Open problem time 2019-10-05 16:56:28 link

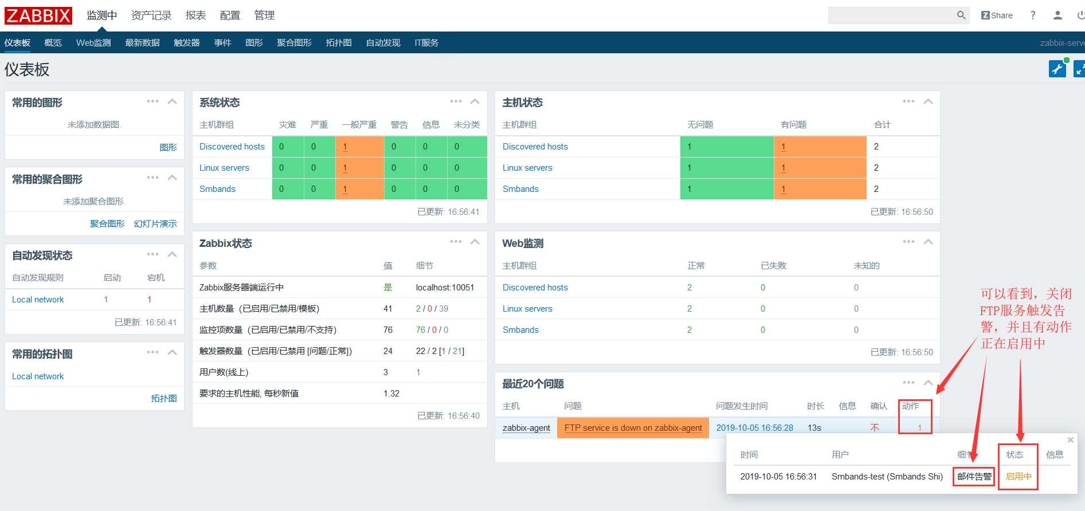pyautogui.click(x=755, y=428)
